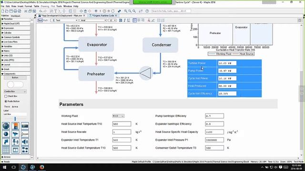Toggle the switch component in the palette
305x171 pixels.
(x=15, y=85)
